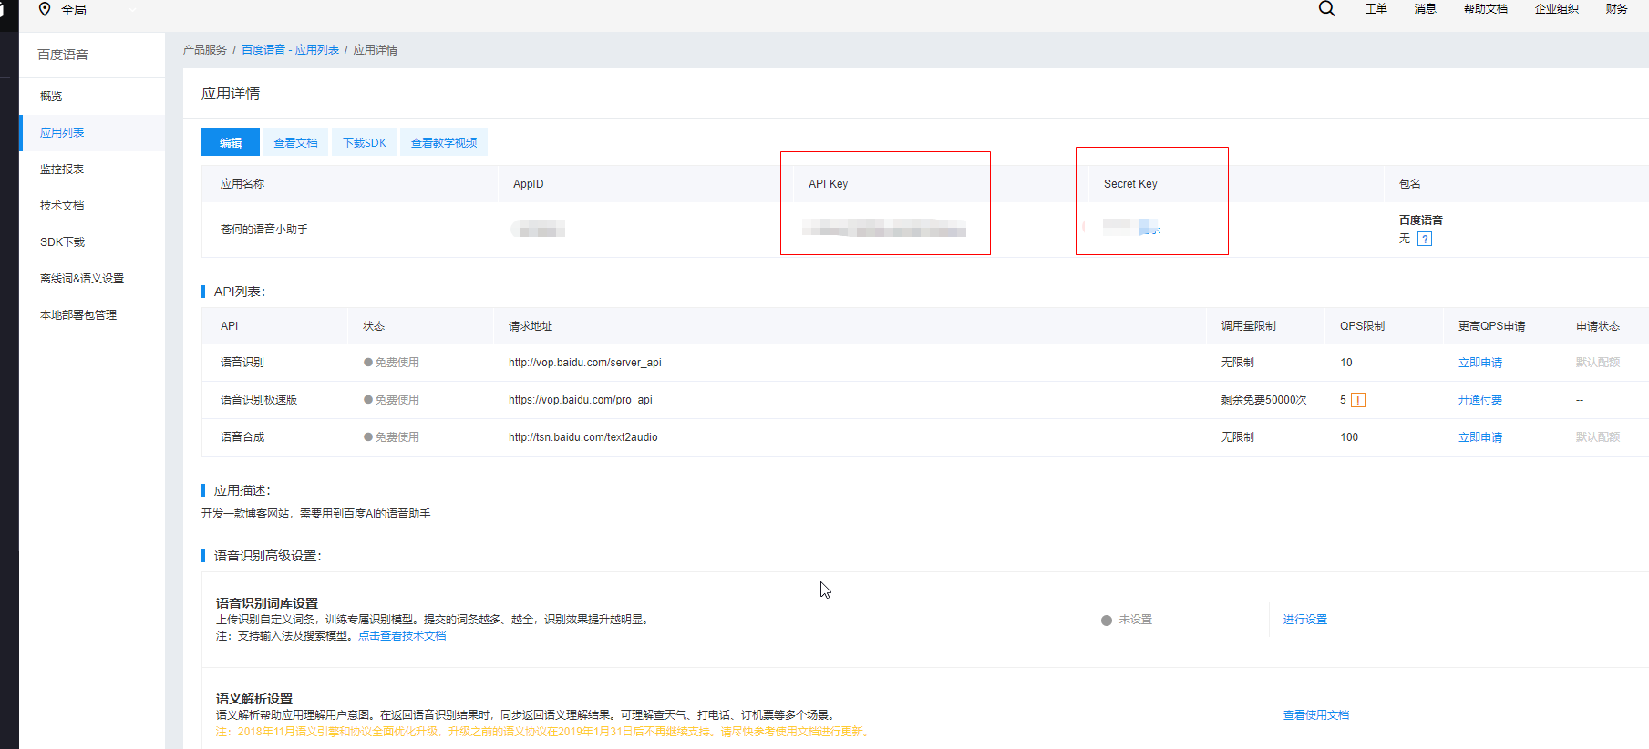Click the 更高QPS申请 column header

point(1491,326)
